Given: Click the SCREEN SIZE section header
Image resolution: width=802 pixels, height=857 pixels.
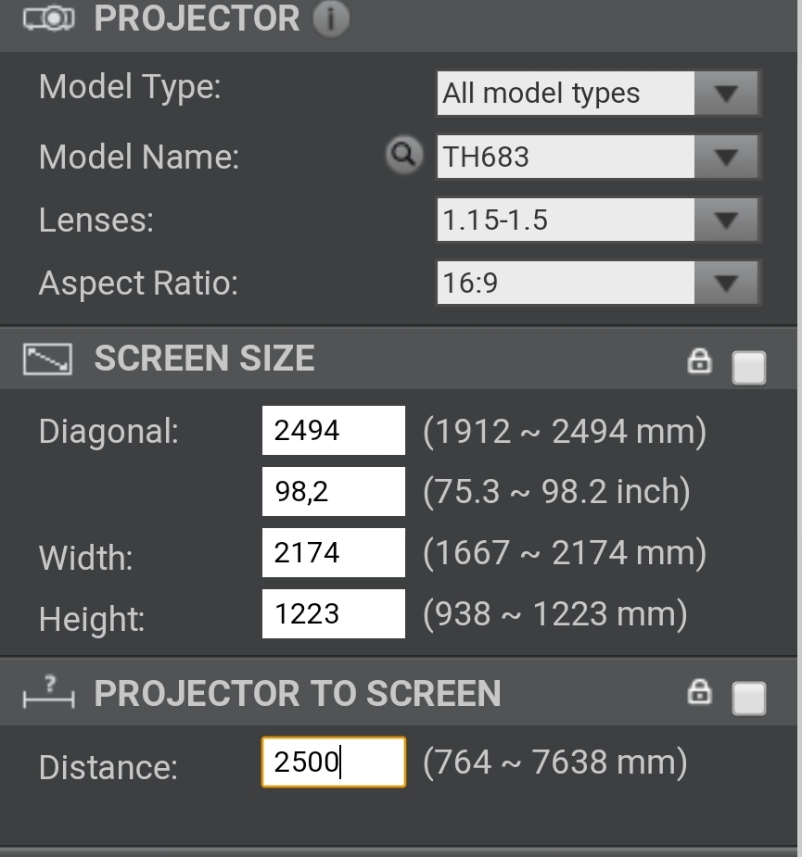Looking at the screenshot, I should pyautogui.click(x=204, y=359).
